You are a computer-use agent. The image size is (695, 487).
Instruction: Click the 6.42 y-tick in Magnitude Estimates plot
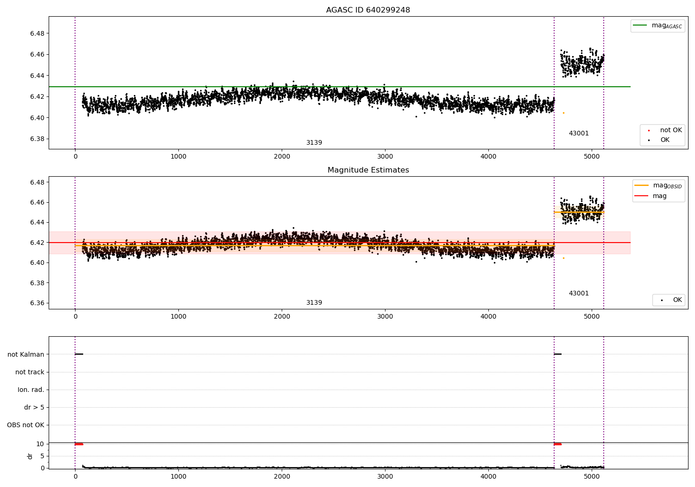pyautogui.click(x=38, y=243)
